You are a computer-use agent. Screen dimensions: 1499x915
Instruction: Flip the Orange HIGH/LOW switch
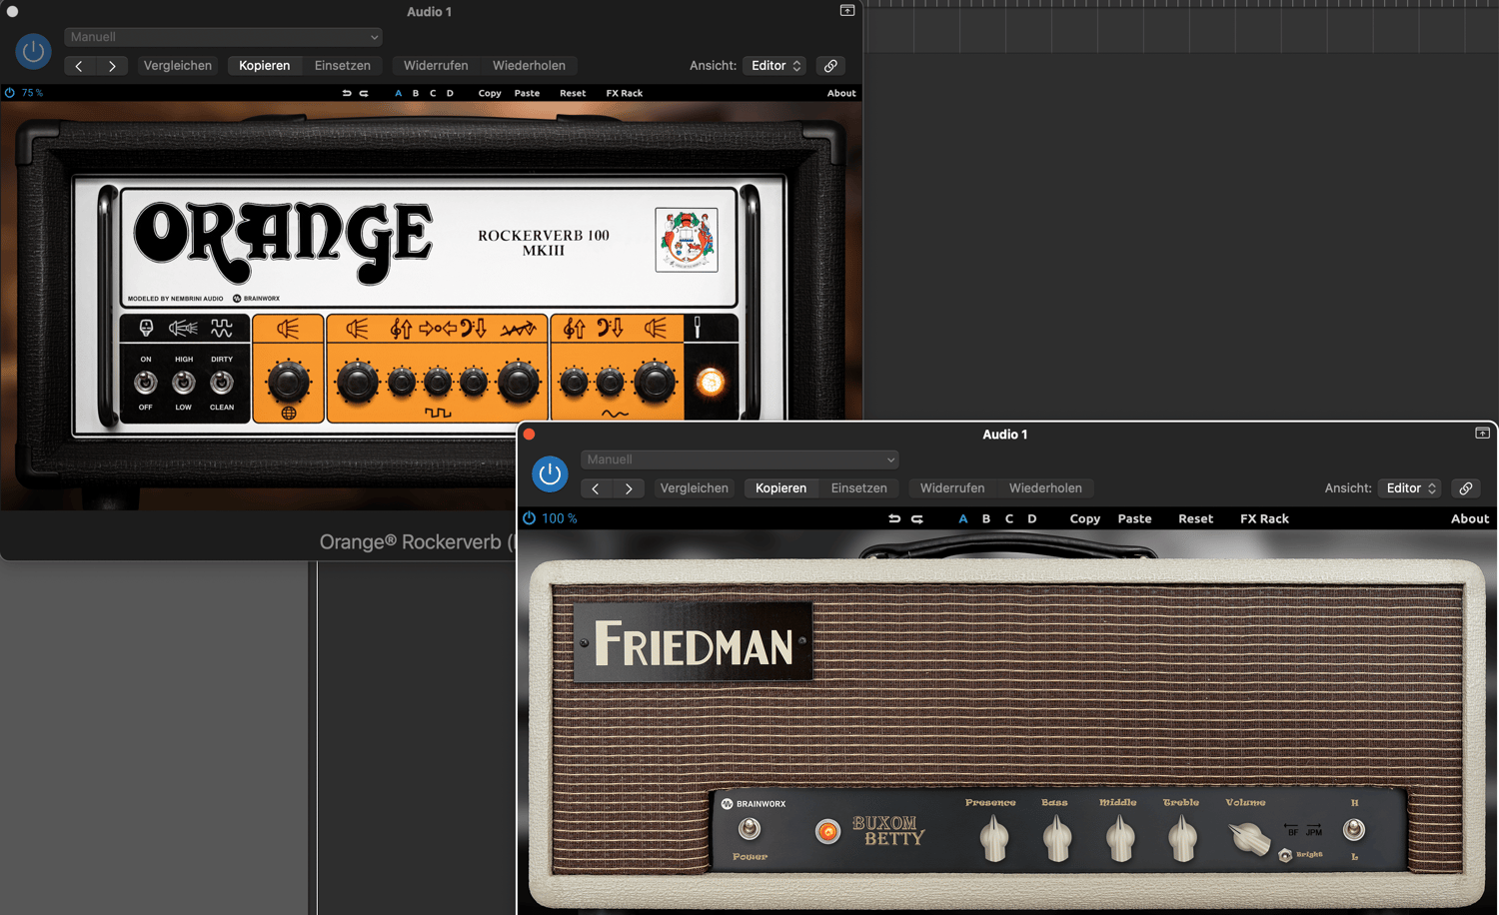point(184,382)
